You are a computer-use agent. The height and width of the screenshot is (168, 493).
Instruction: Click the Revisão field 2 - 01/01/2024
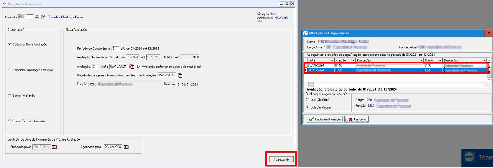[189, 84]
